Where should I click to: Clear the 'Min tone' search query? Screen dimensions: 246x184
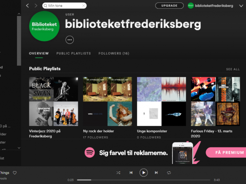[84, 5]
